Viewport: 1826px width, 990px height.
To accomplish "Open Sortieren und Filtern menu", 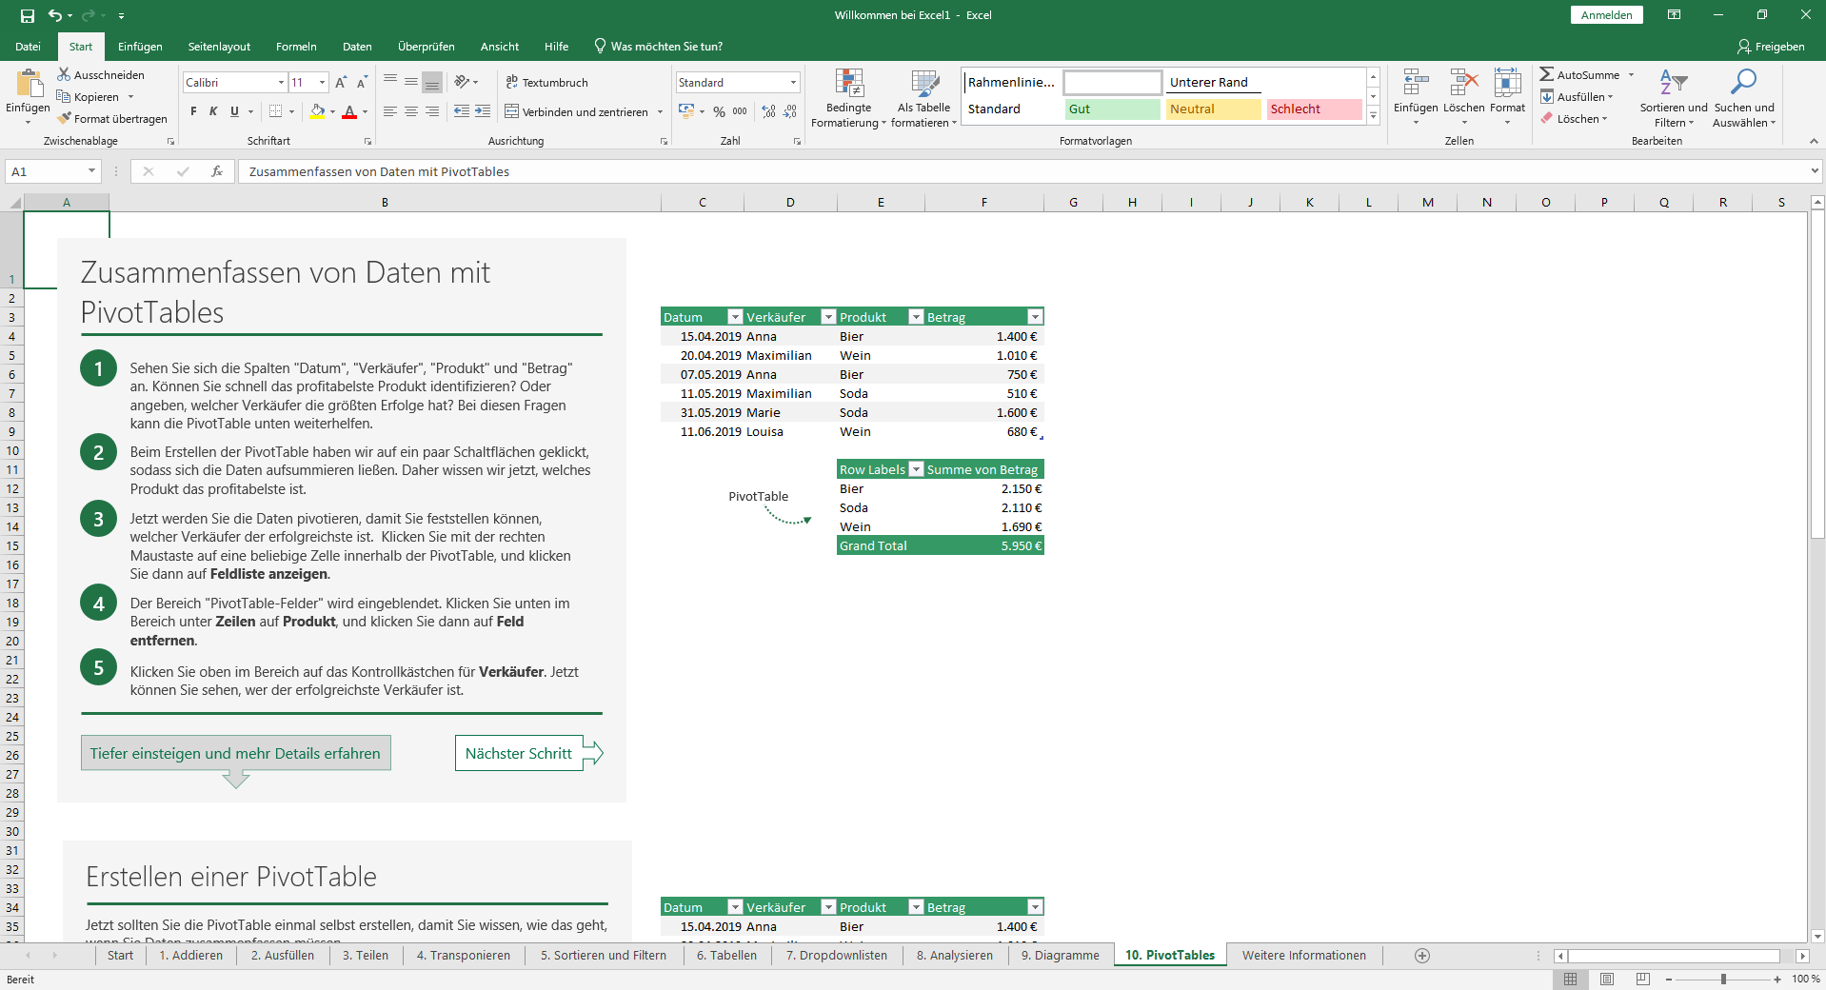I will 1673,98.
